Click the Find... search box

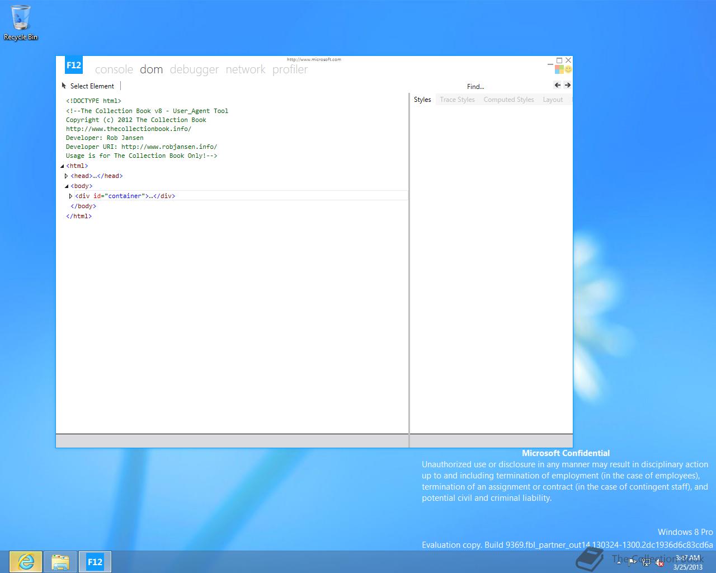click(x=475, y=86)
